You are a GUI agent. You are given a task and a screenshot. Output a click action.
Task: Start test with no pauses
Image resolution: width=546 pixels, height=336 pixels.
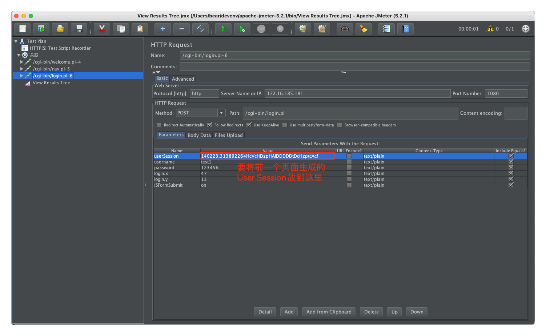(242, 29)
